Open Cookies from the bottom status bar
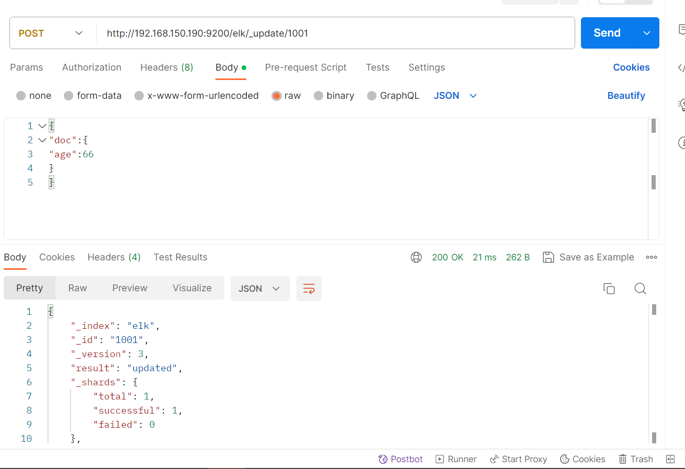This screenshot has width=685, height=469. pos(583,459)
